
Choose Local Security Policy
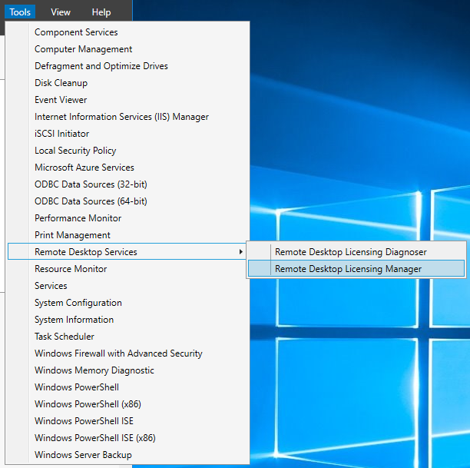(75, 151)
